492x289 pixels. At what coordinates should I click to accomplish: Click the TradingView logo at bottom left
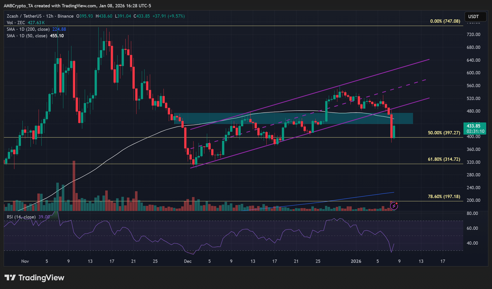[x=34, y=278]
